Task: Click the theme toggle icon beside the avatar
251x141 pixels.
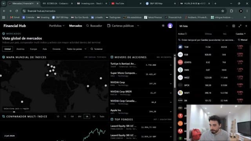Action: (163, 25)
